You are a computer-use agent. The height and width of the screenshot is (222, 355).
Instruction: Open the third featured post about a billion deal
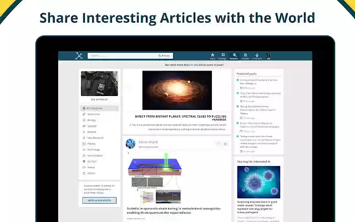[258, 110]
